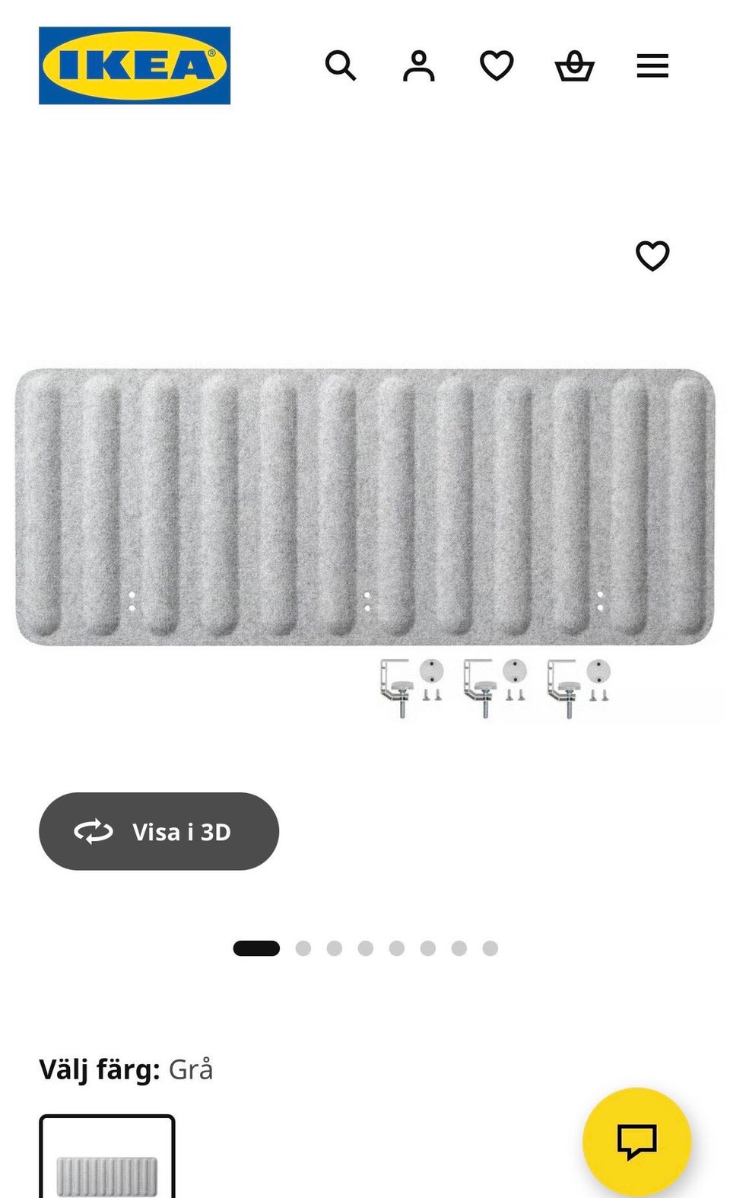This screenshot has width=730, height=1198.
Task: Jump to second image carousel dot
Action: pyautogui.click(x=303, y=948)
